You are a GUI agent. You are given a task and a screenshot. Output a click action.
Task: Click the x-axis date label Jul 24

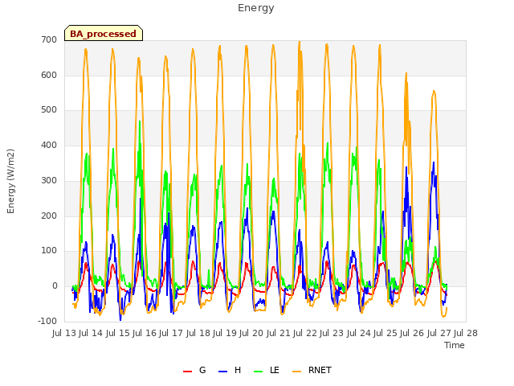pos(359,333)
